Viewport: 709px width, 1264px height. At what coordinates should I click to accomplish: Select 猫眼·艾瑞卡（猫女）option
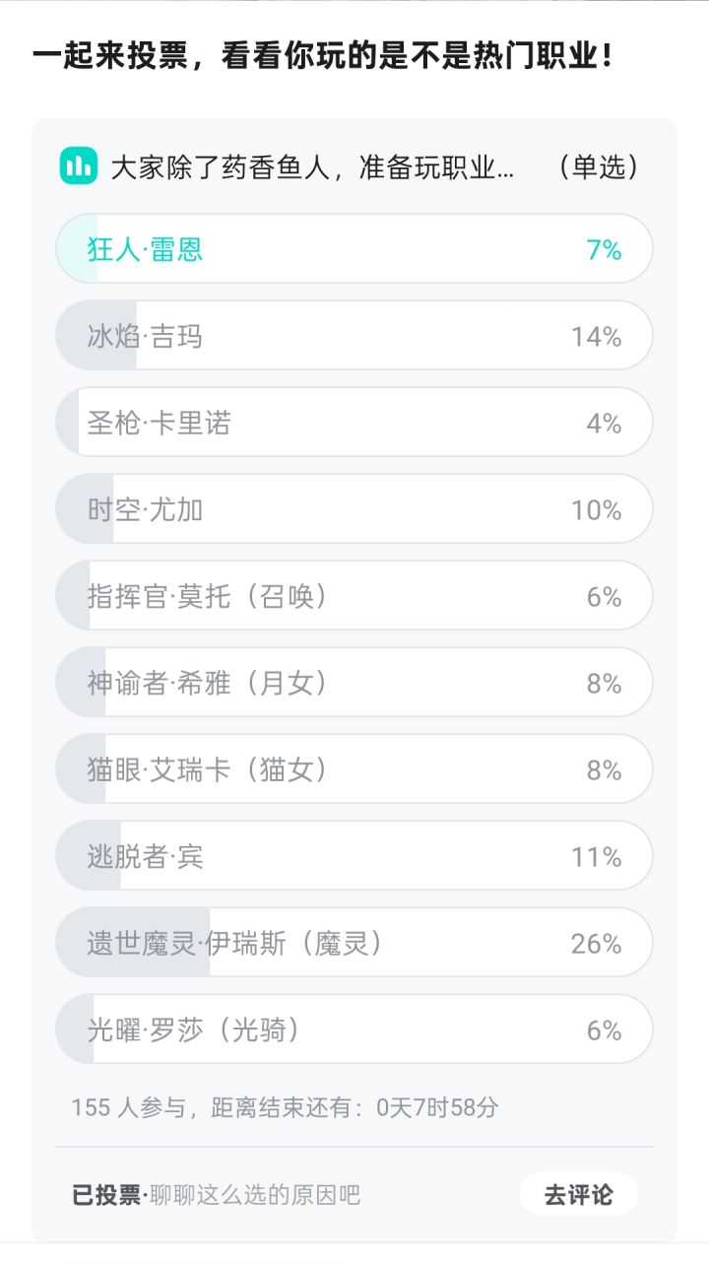point(354,769)
